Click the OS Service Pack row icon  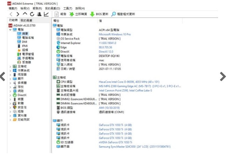click(x=58, y=39)
